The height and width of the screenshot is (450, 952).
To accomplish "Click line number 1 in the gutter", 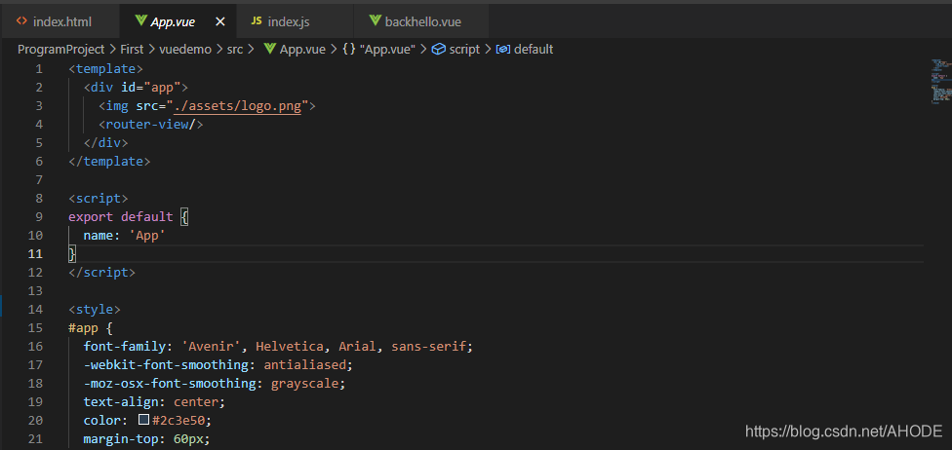I will coord(39,69).
